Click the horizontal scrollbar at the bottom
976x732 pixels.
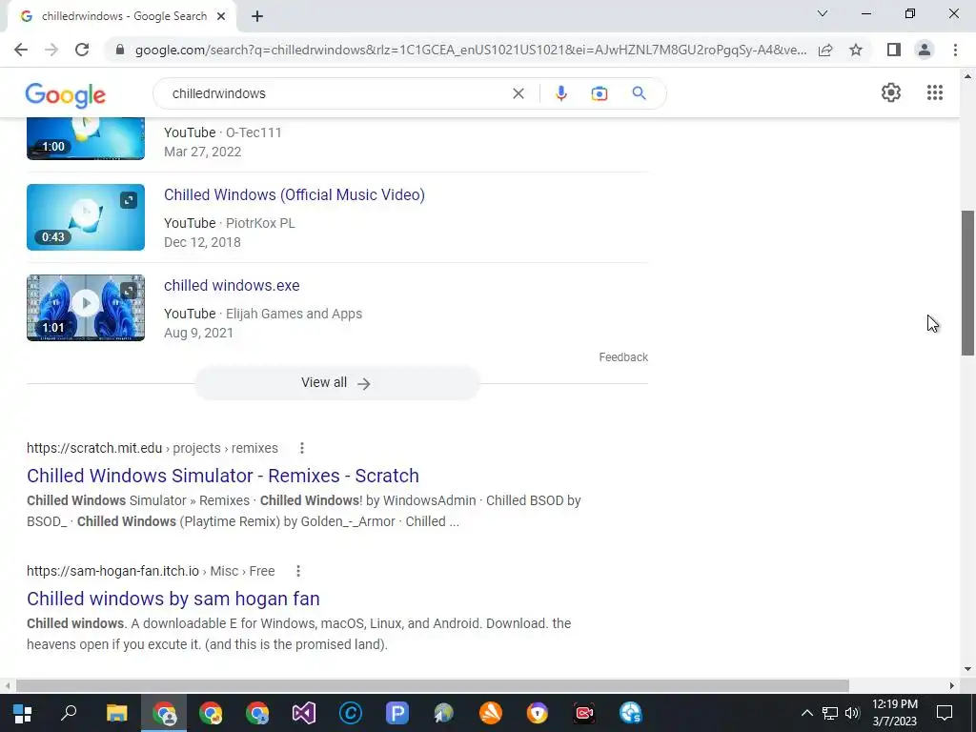point(432,685)
